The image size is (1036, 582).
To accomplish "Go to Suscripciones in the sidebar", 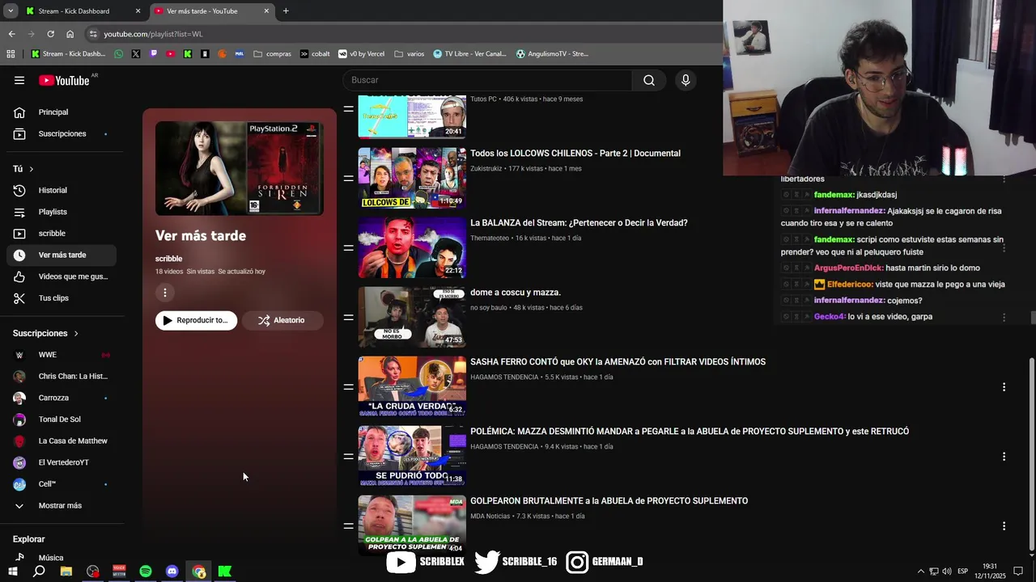I will (x=62, y=133).
